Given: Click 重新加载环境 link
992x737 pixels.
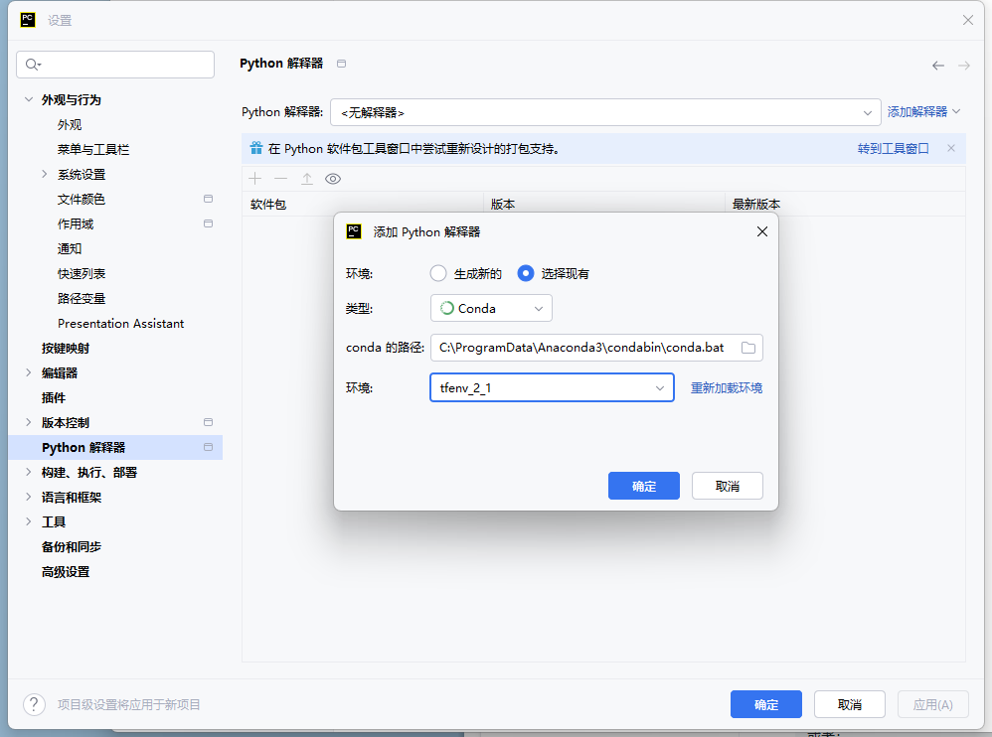Looking at the screenshot, I should pos(727,387).
